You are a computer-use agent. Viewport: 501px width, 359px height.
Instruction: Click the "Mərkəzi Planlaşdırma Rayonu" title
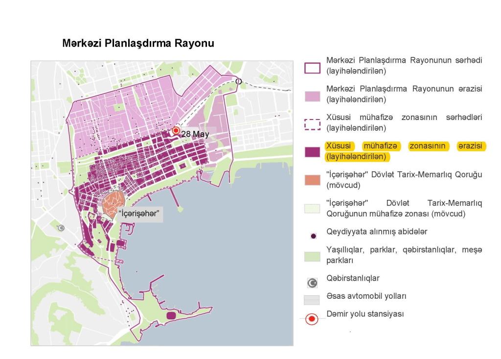[x=138, y=44]
